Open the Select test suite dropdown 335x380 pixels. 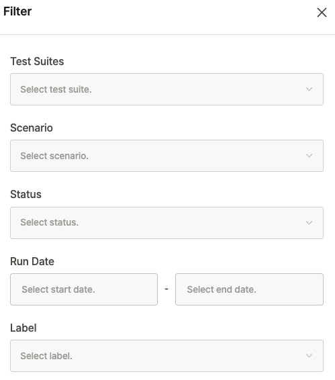[x=166, y=89]
